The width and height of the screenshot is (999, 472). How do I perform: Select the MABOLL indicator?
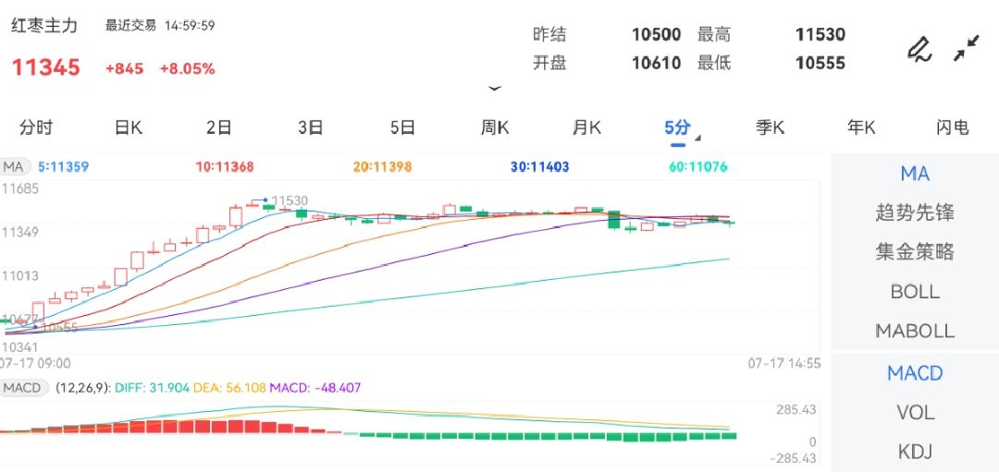point(915,331)
